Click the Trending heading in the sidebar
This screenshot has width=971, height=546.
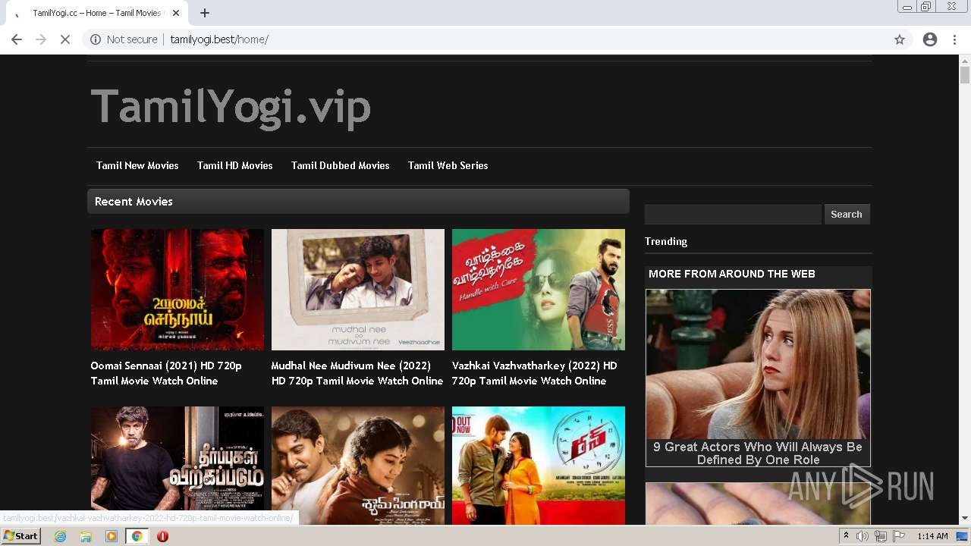666,241
